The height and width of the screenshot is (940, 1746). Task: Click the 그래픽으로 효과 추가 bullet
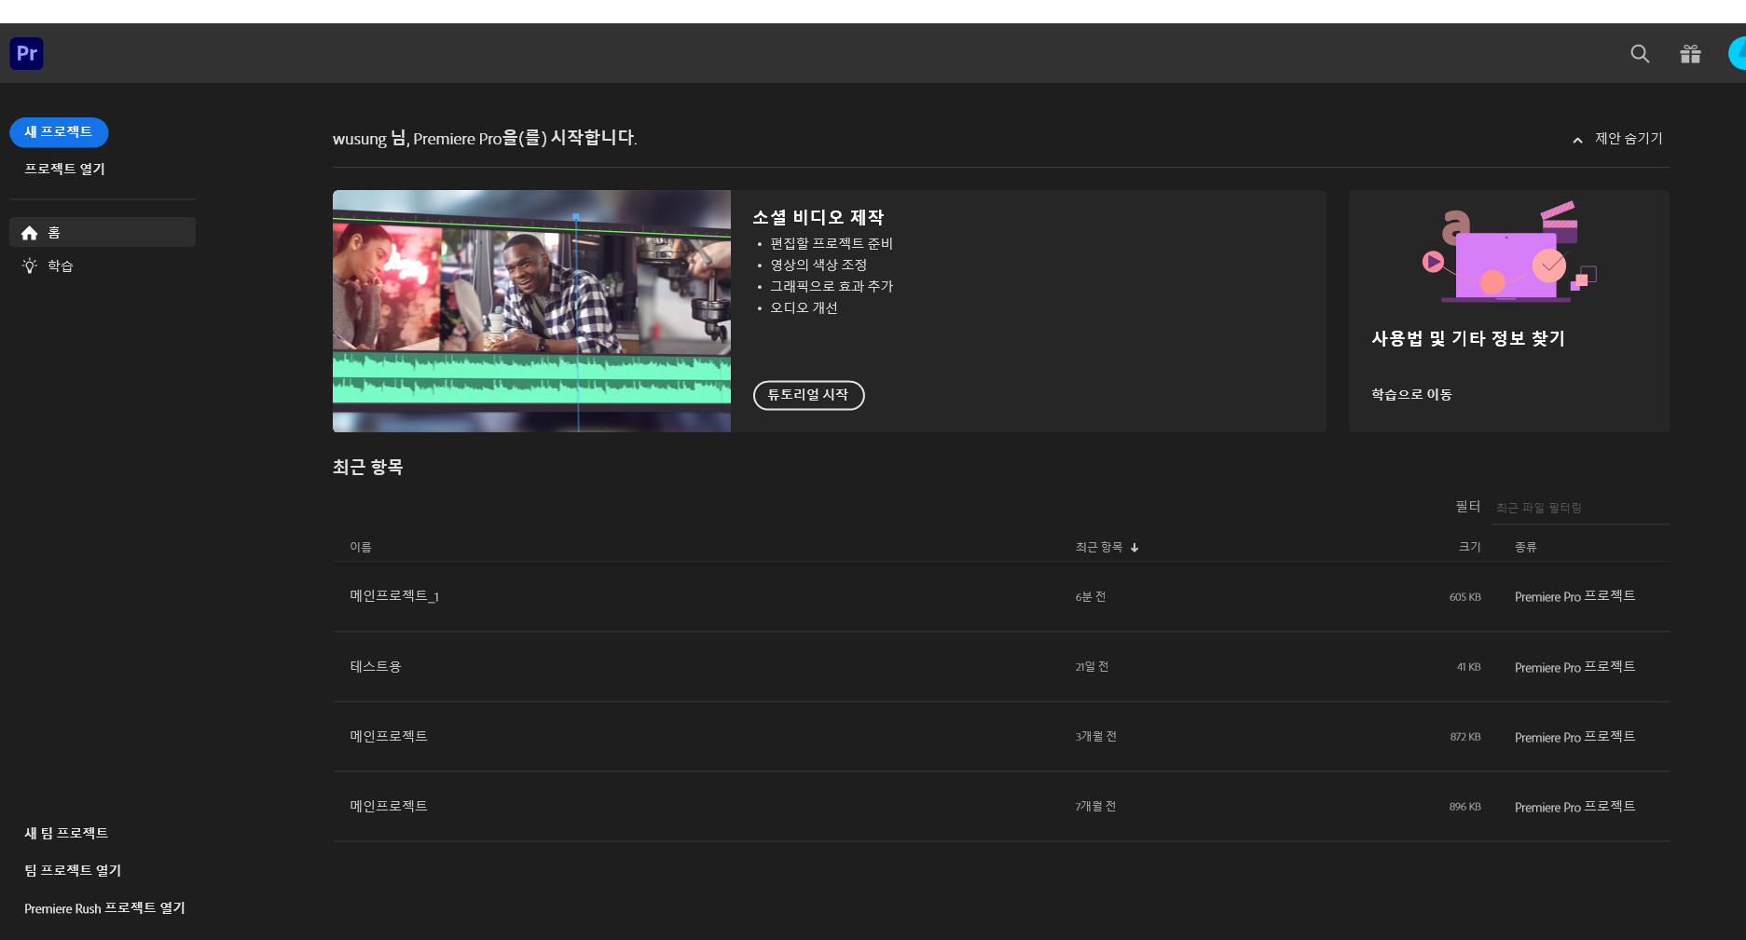[x=832, y=287]
